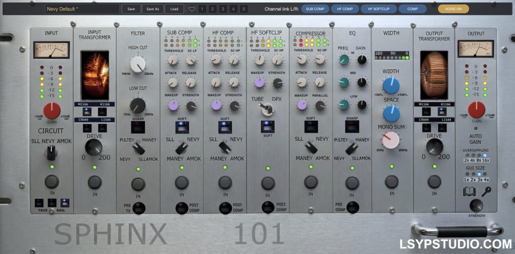Click the output STRENGTH knob
Image resolution: width=515 pixels, height=254 pixels.
476,205
